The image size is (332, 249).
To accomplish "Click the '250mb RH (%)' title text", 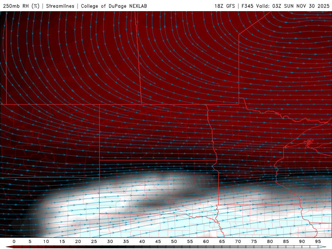I will point(21,6).
